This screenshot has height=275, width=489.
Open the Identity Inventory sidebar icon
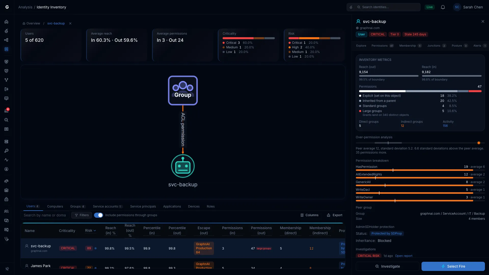[6, 49]
